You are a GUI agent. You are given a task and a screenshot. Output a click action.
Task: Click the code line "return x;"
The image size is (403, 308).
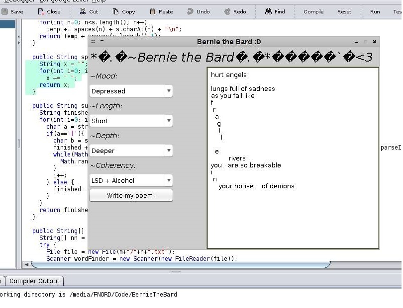coord(55,84)
